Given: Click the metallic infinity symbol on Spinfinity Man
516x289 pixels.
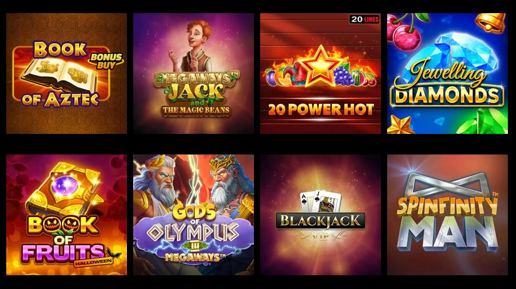Looking at the screenshot, I should 447,186.
